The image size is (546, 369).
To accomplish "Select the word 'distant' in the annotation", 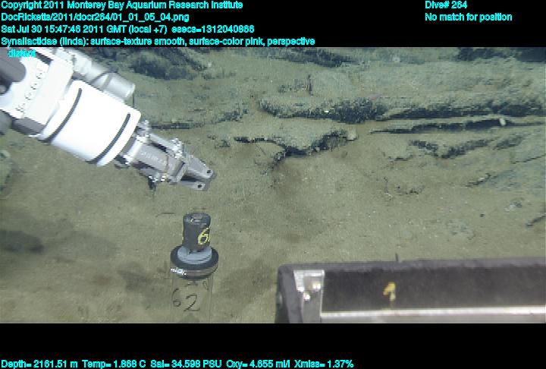I will pos(21,53).
